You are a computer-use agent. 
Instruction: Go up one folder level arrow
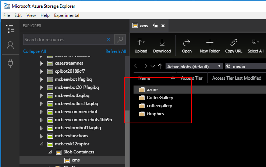pos(160,66)
